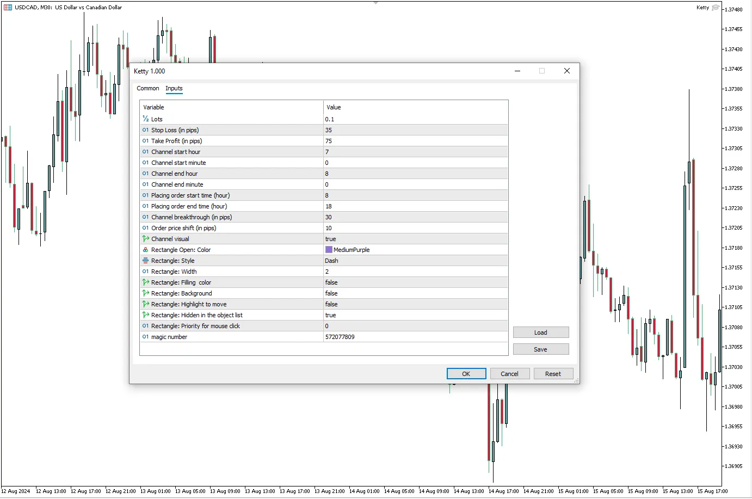
Task: Select the Inputs tab
Action: pyautogui.click(x=174, y=88)
